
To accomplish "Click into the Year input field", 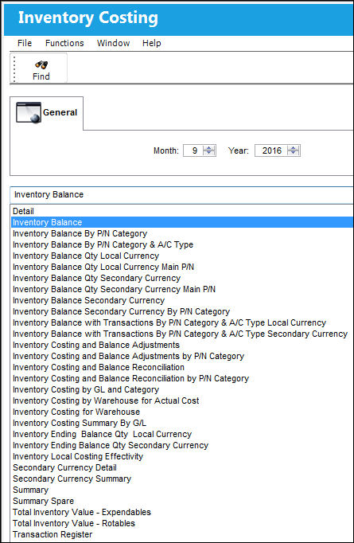I will click(271, 150).
